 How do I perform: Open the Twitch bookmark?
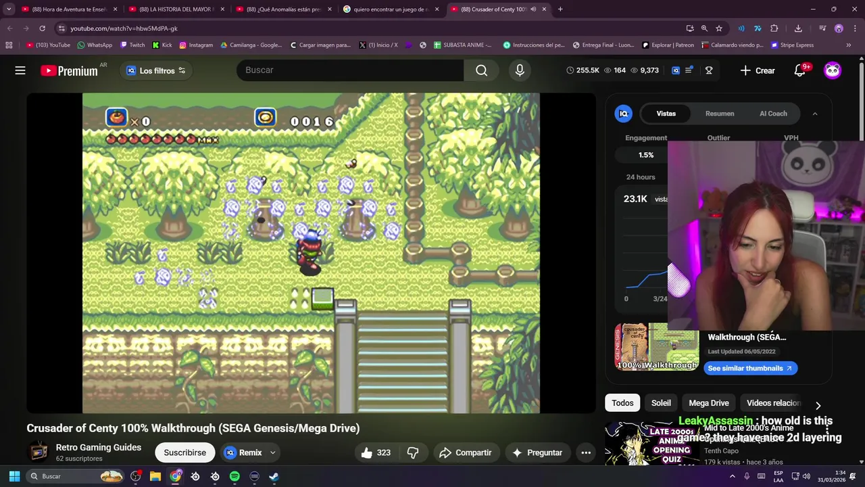132,45
